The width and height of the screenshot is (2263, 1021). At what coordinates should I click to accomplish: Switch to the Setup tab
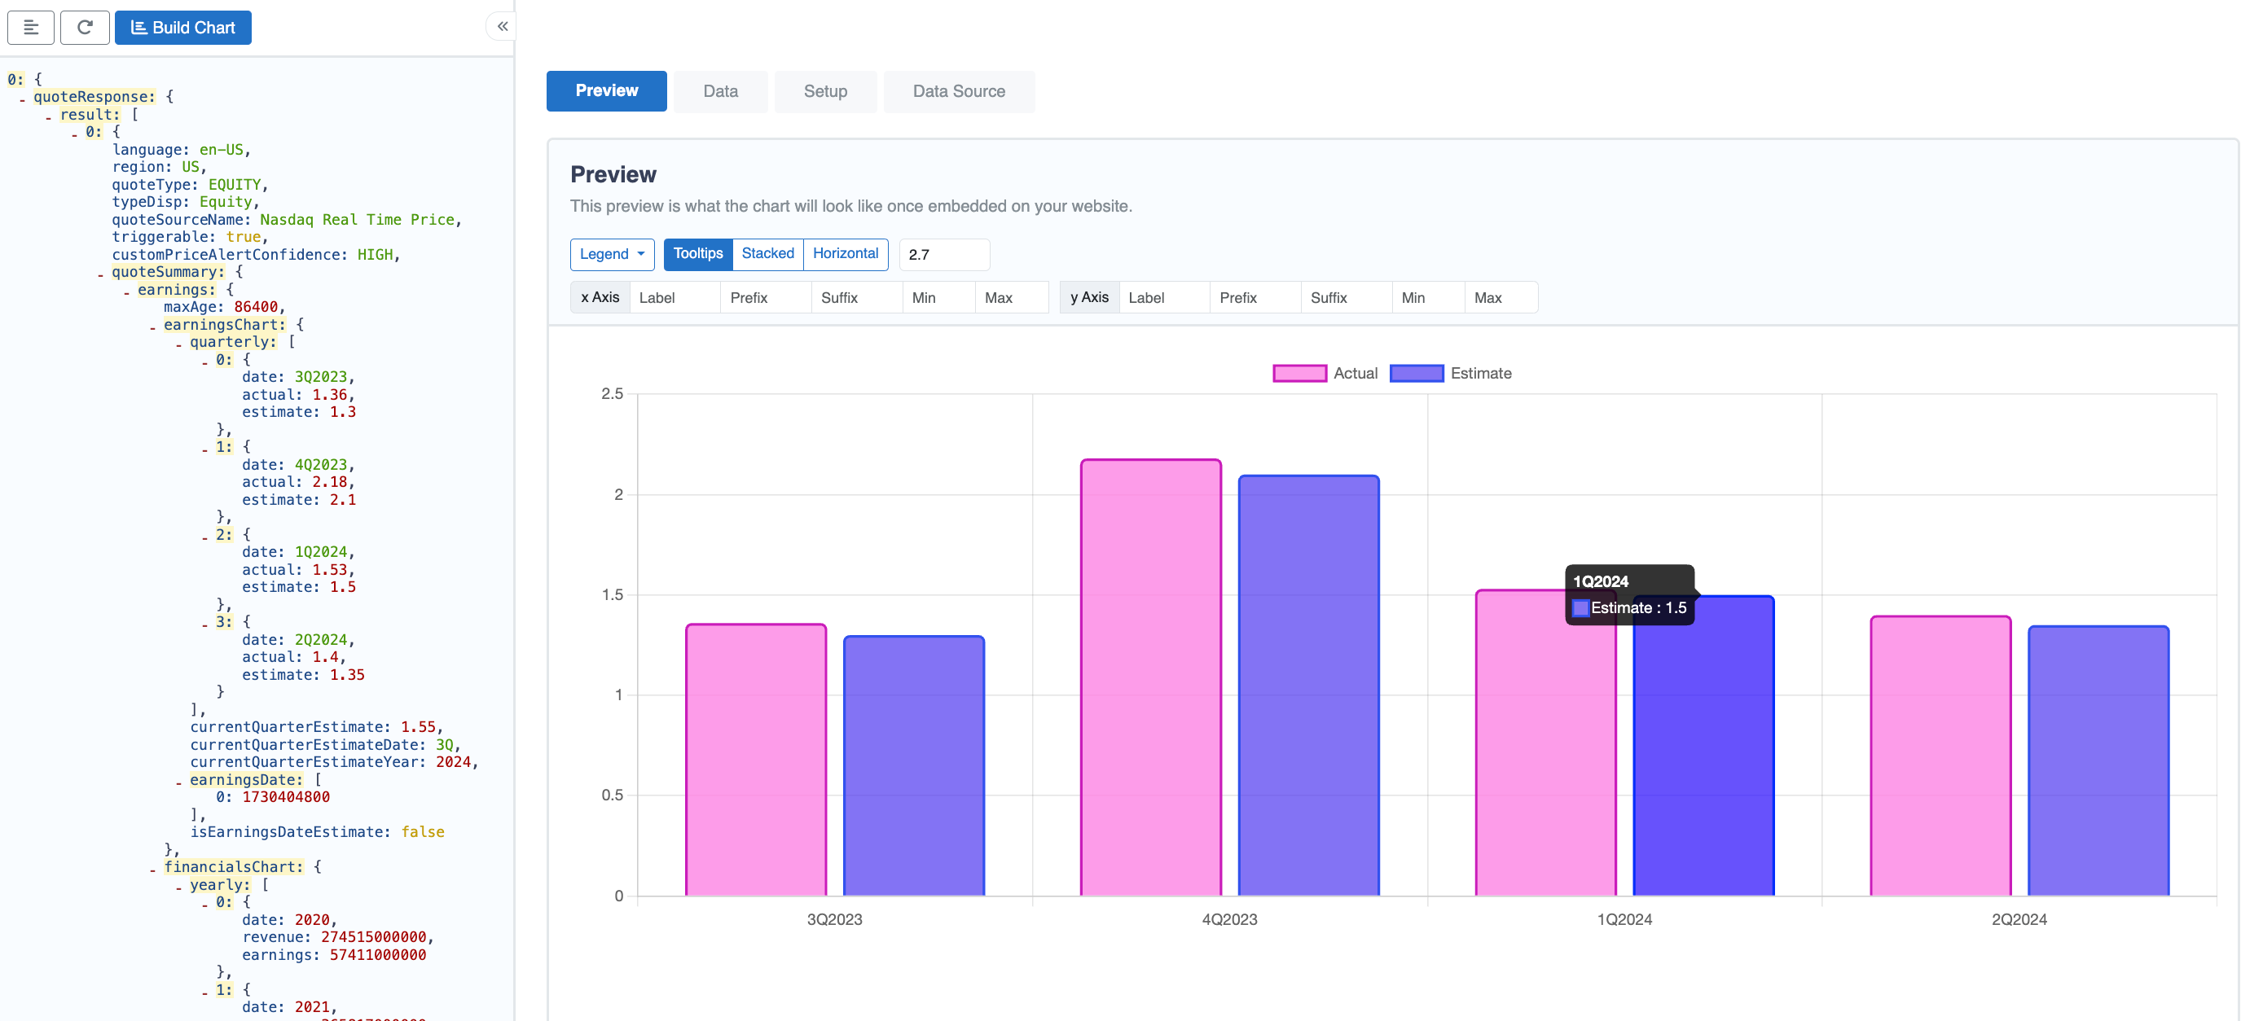tap(825, 90)
